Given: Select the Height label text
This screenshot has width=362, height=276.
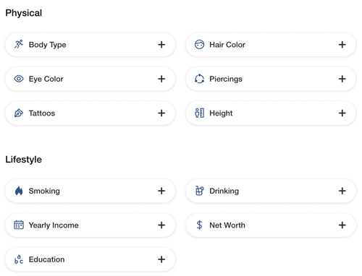Looking at the screenshot, I should 221,113.
